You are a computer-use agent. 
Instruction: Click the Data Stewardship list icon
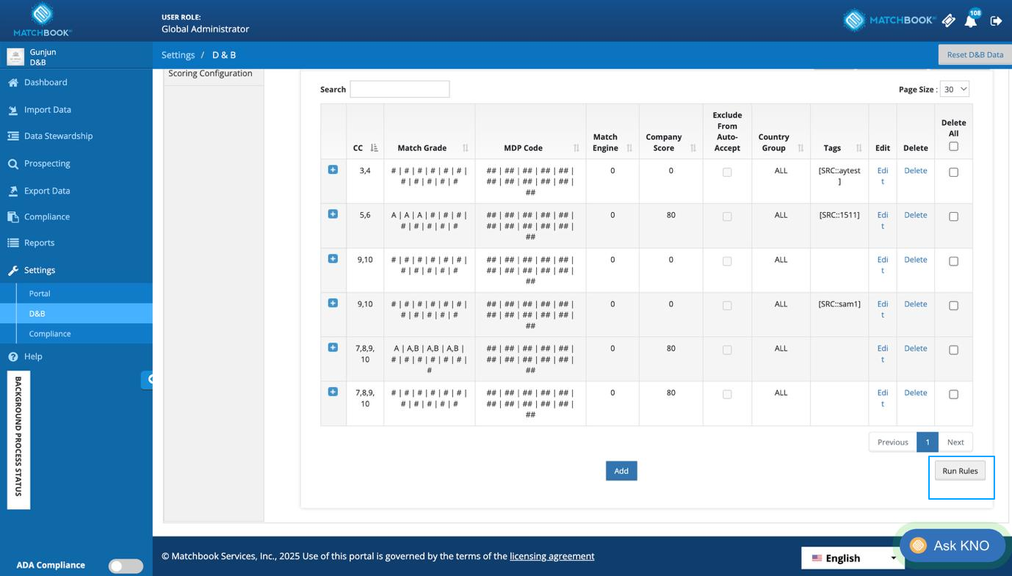click(12, 136)
